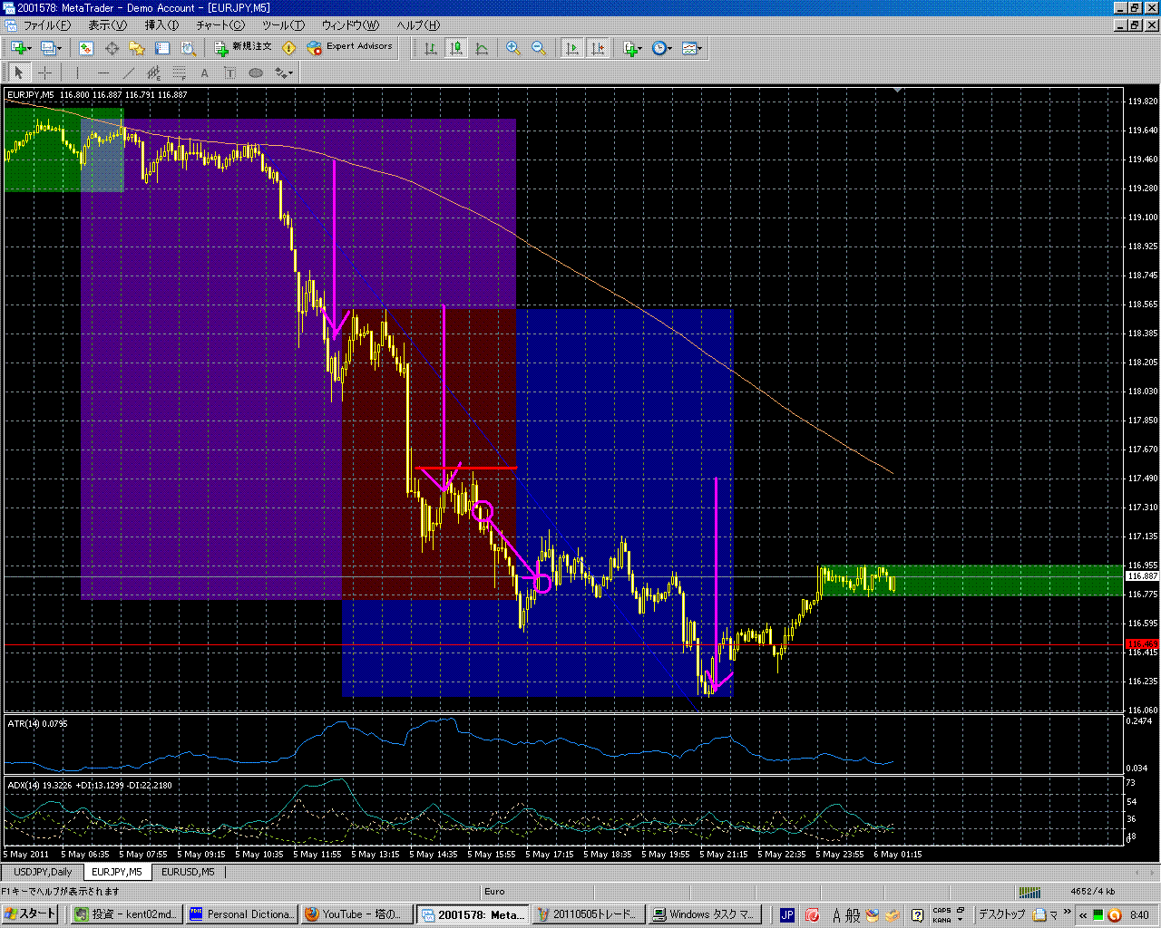
Task: Click the 116.887 current price marker
Action: pyautogui.click(x=1142, y=576)
